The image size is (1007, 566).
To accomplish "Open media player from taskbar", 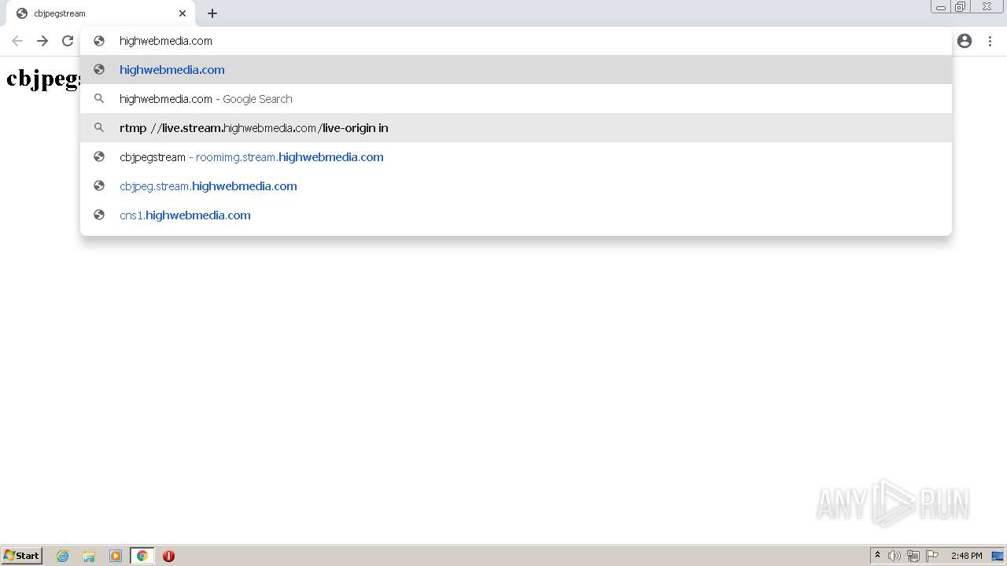I will (116, 556).
